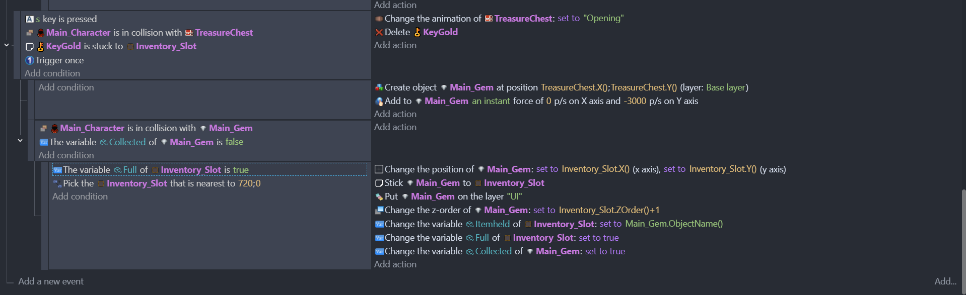Select KeyGold is stuck to Inventory_Slot condition
966x295 pixels.
[x=111, y=46]
